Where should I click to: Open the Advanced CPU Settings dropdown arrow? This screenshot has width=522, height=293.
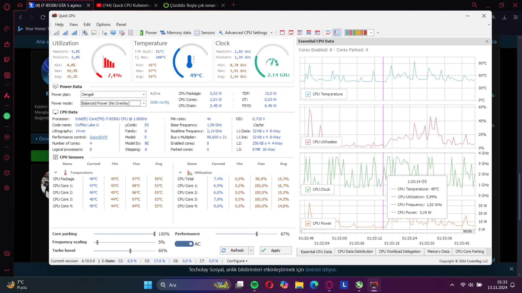click(x=271, y=33)
